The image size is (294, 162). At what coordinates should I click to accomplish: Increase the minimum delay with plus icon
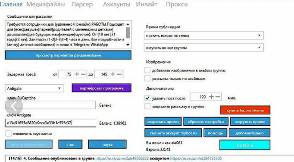pyautogui.click(x=77, y=74)
